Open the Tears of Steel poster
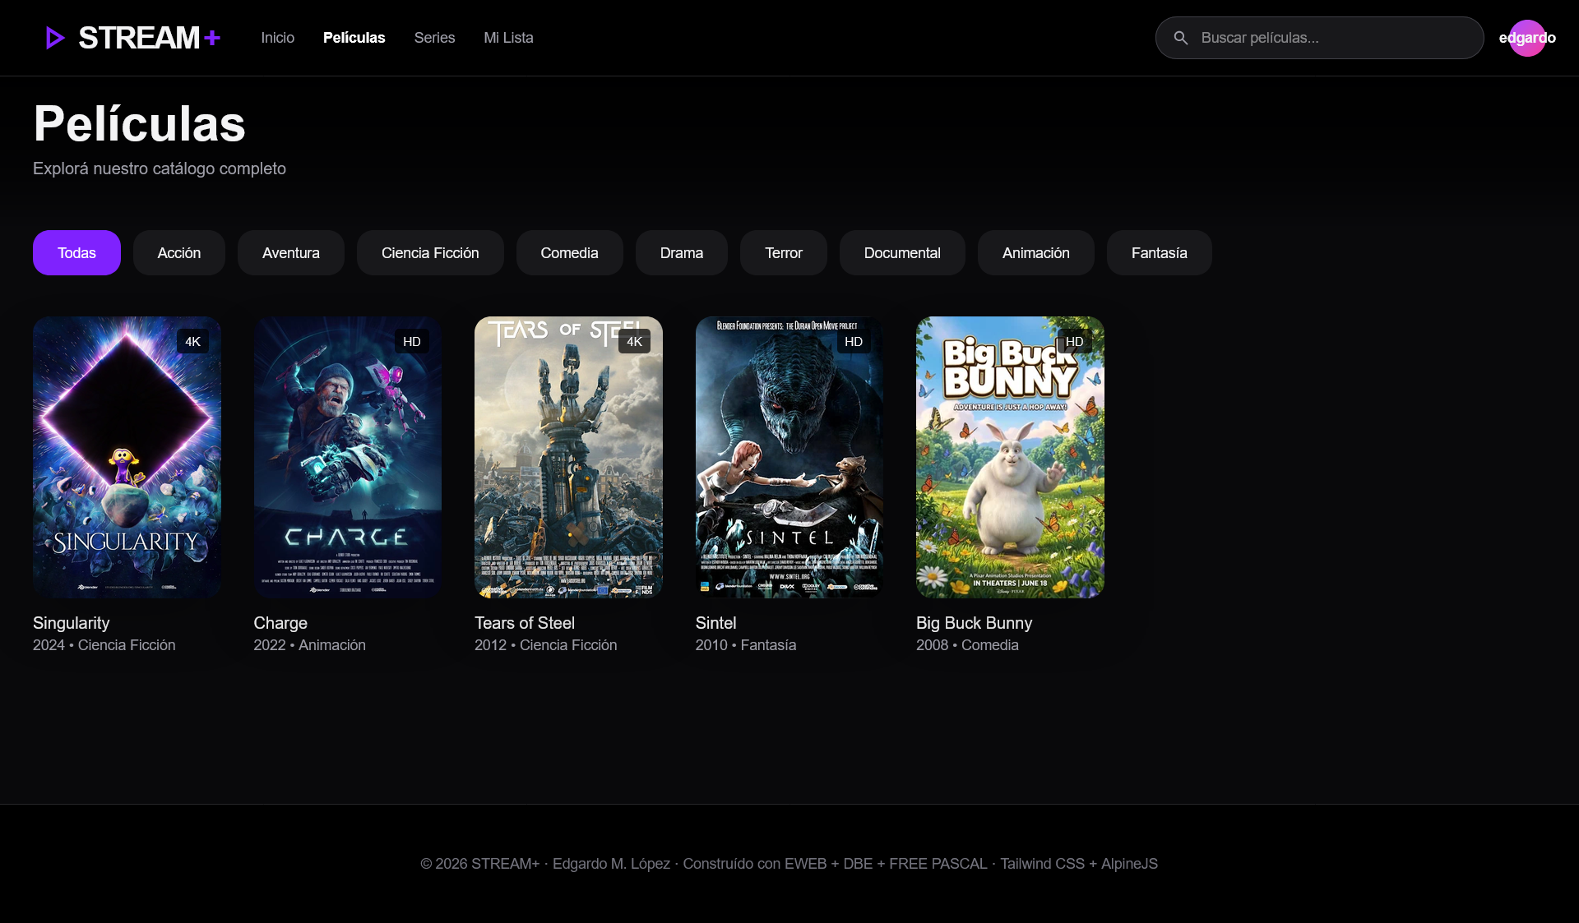Image resolution: width=1579 pixels, height=923 pixels. (x=568, y=457)
